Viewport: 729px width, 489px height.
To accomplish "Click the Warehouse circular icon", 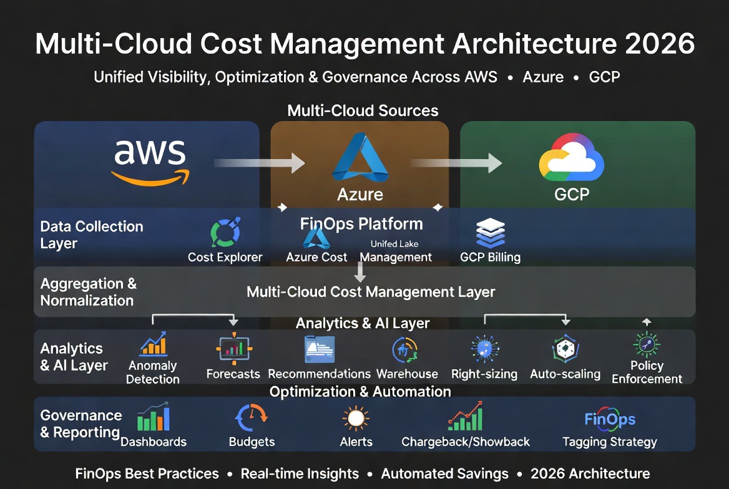I will [405, 349].
